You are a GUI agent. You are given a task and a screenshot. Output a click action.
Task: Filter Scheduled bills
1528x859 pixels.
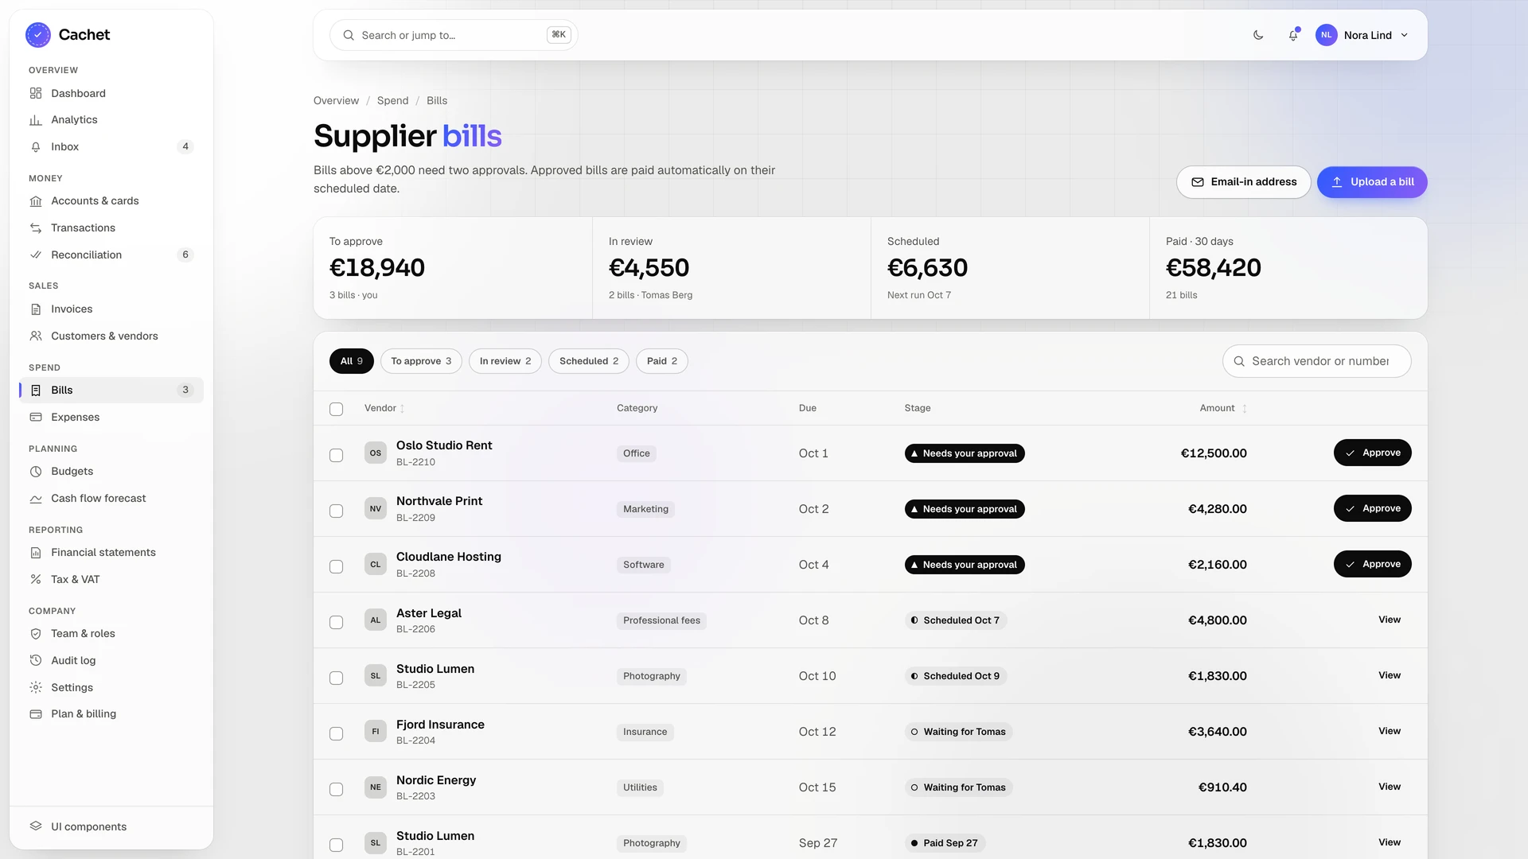click(x=589, y=361)
